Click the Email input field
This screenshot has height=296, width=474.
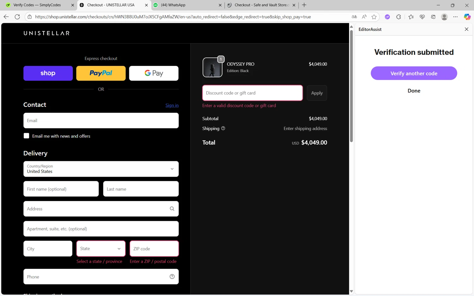(x=101, y=121)
